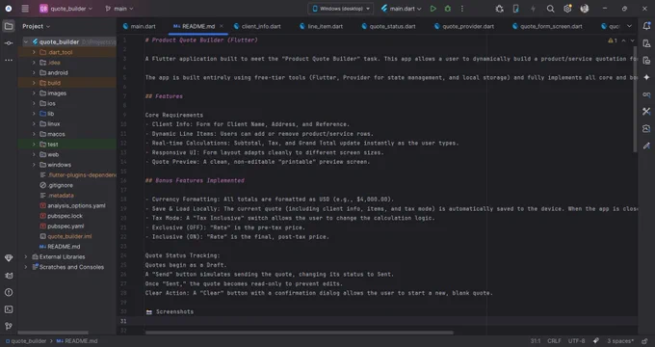The height and width of the screenshot is (347, 655).
Task: Show hidden editor tabs chevron
Action: click(x=630, y=26)
